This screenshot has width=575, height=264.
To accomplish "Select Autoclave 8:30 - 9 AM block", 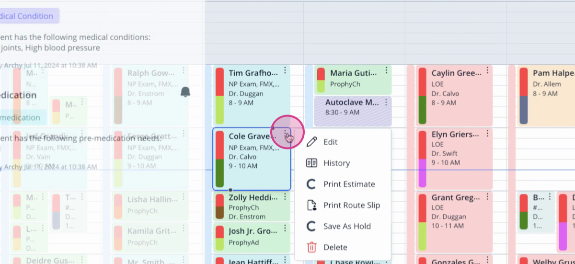I will 353,111.
